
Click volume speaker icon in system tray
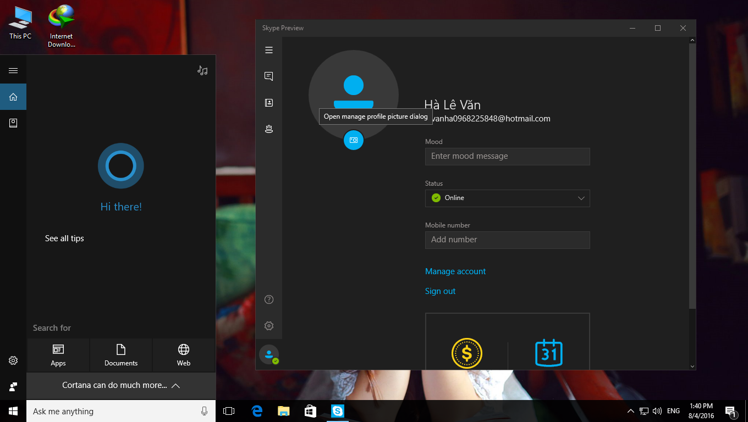pyautogui.click(x=657, y=411)
